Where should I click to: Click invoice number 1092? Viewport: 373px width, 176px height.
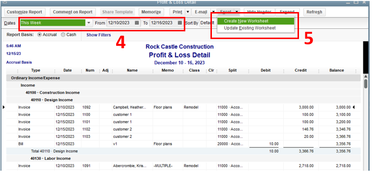click(x=86, y=107)
